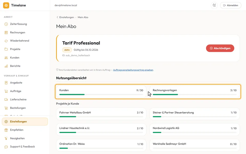246x154 pixels.
Task: Click the Berichte bar chart icon
Action: click(6, 66)
